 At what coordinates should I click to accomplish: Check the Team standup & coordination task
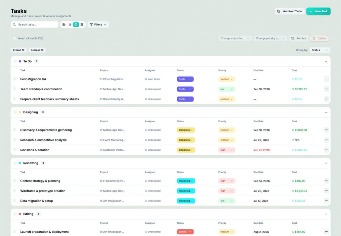[x=14, y=89]
